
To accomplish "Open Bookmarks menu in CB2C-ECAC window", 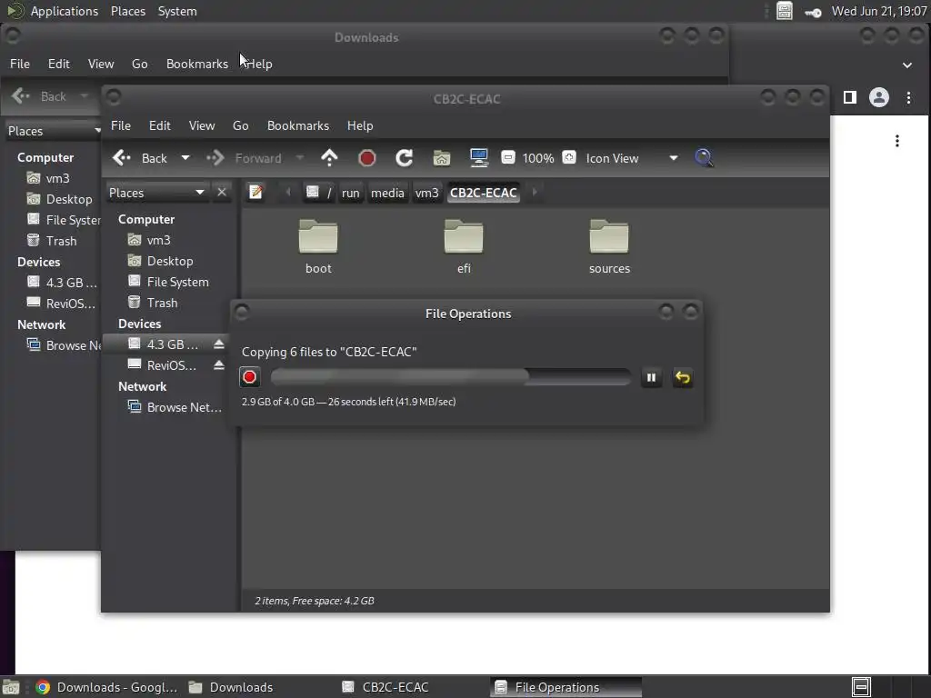I will click(298, 125).
